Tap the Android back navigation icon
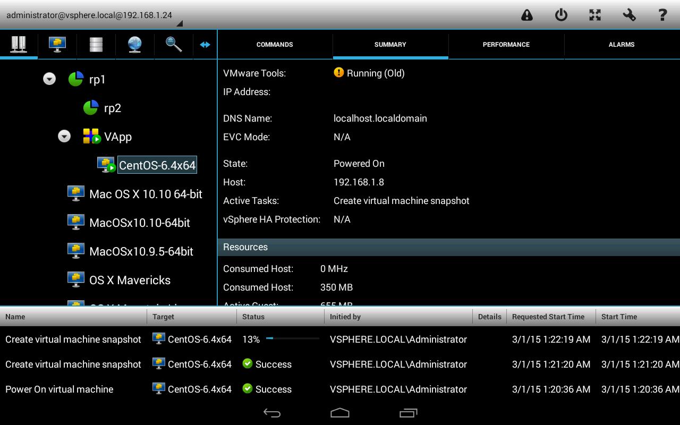The image size is (680, 425). click(x=272, y=413)
